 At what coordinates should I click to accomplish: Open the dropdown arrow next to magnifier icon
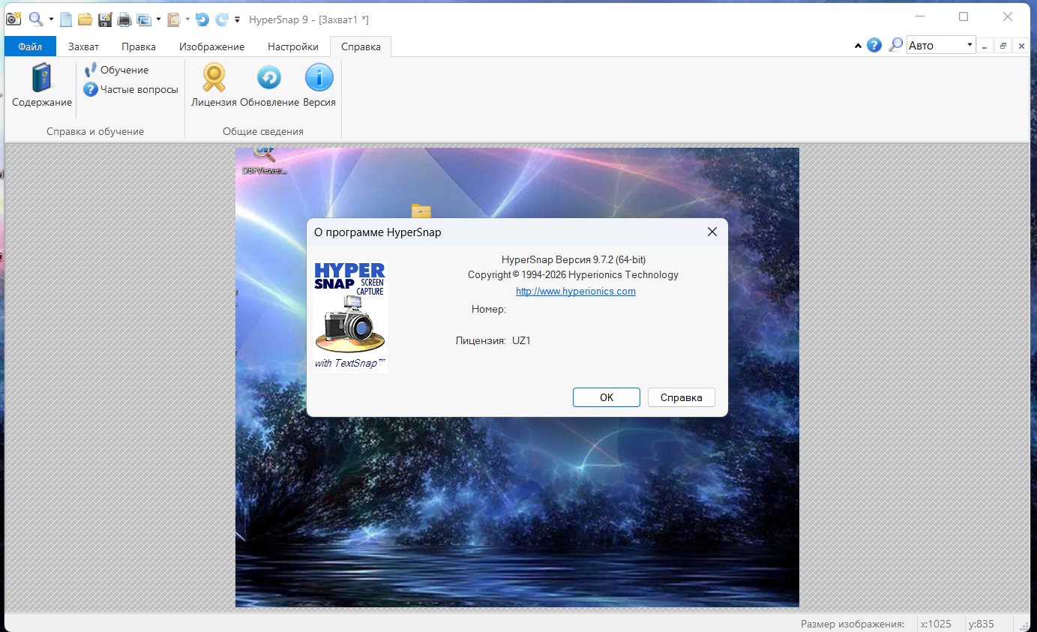[x=51, y=19]
